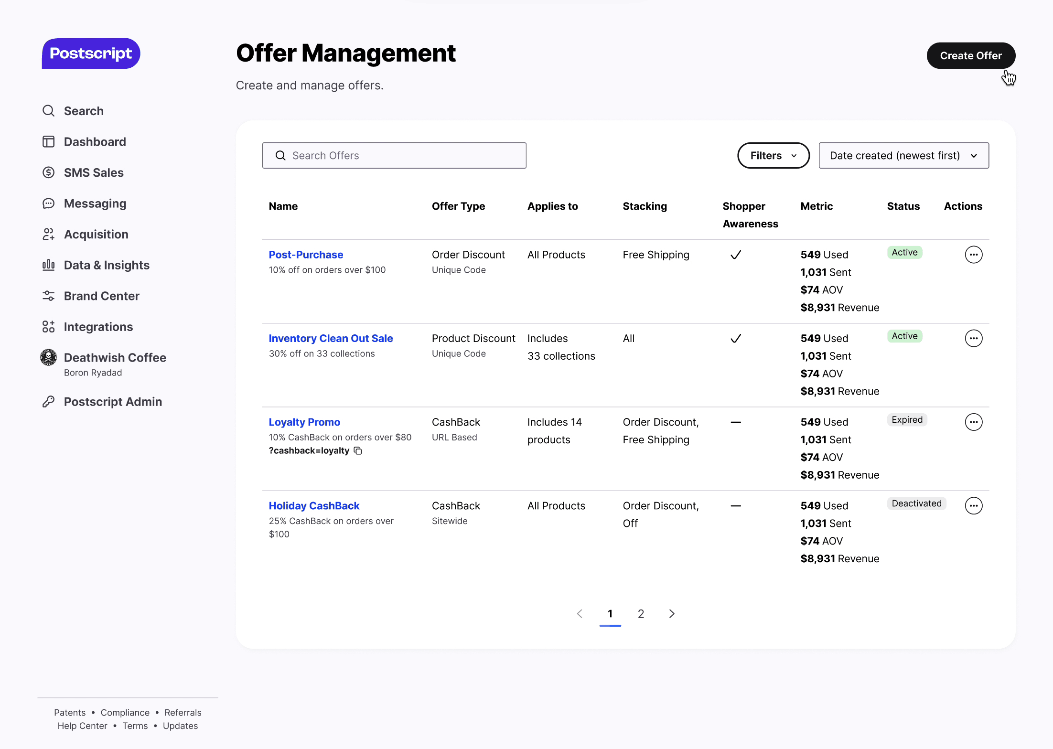Open SMS Sales section
1053x749 pixels.
pos(93,172)
